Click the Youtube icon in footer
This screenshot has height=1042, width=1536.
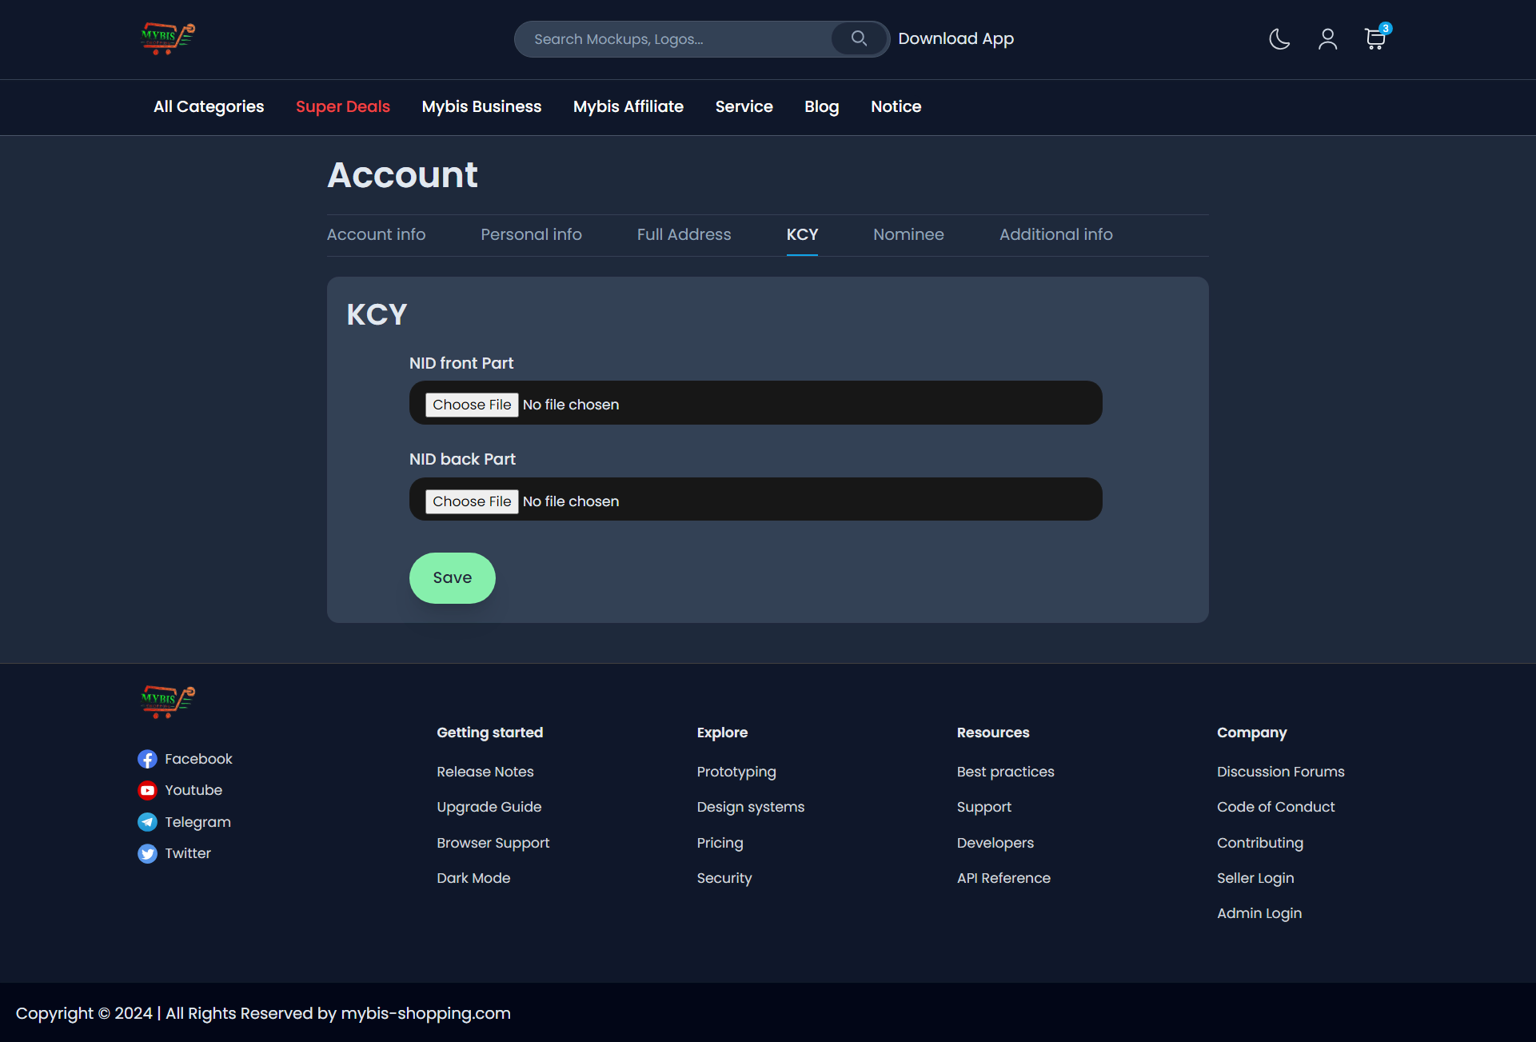pos(147,790)
